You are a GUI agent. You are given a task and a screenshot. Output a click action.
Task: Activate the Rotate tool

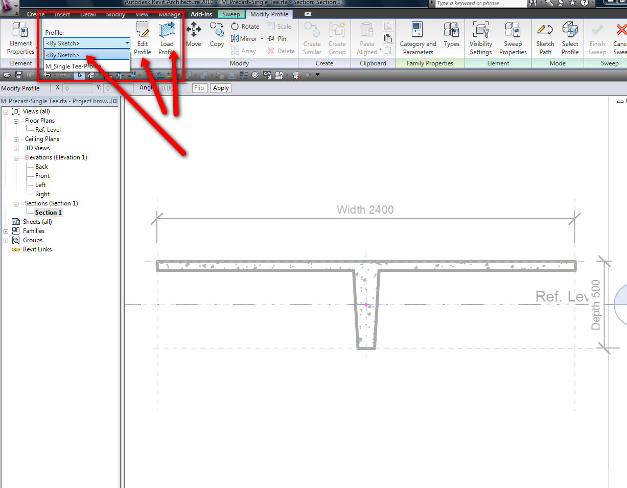[x=245, y=26]
